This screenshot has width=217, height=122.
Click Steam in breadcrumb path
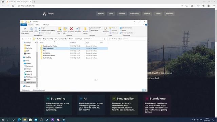pyautogui.click(x=71, y=39)
